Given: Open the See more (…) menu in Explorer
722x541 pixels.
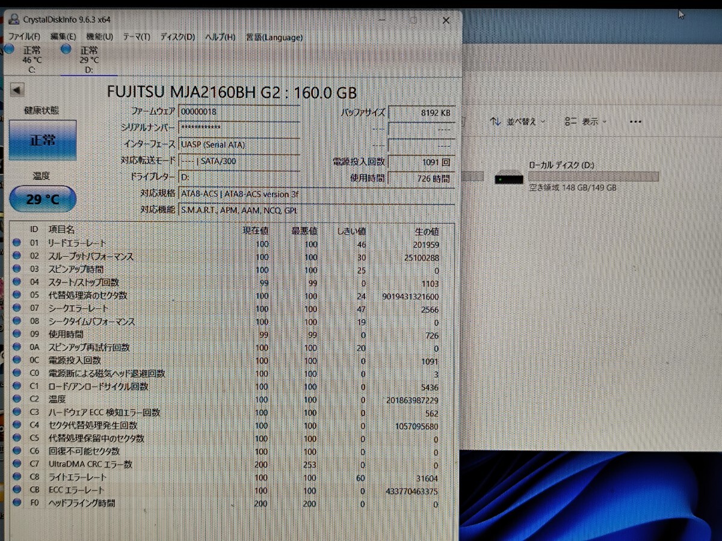Looking at the screenshot, I should (x=635, y=121).
